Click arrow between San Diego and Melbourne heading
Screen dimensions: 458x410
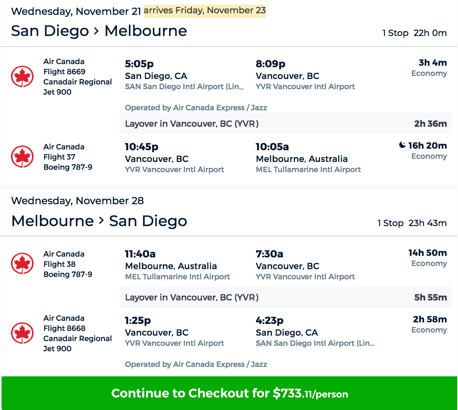click(97, 31)
